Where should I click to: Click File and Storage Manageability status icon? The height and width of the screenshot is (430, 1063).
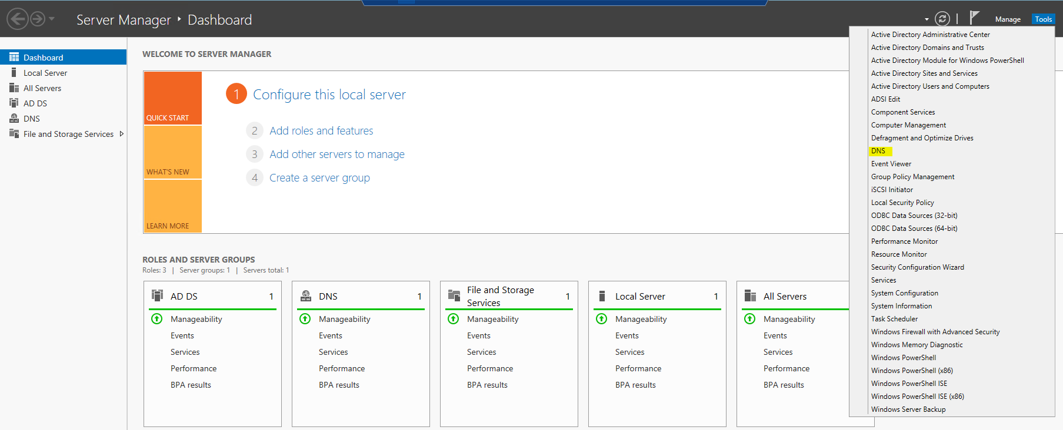[x=454, y=319]
